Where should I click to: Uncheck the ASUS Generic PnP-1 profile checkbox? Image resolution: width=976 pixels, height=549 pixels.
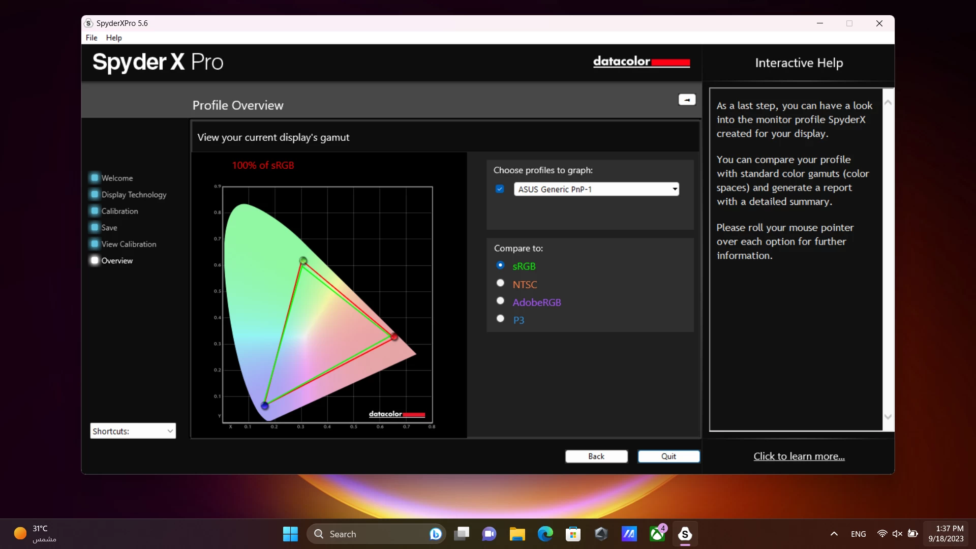(x=500, y=189)
